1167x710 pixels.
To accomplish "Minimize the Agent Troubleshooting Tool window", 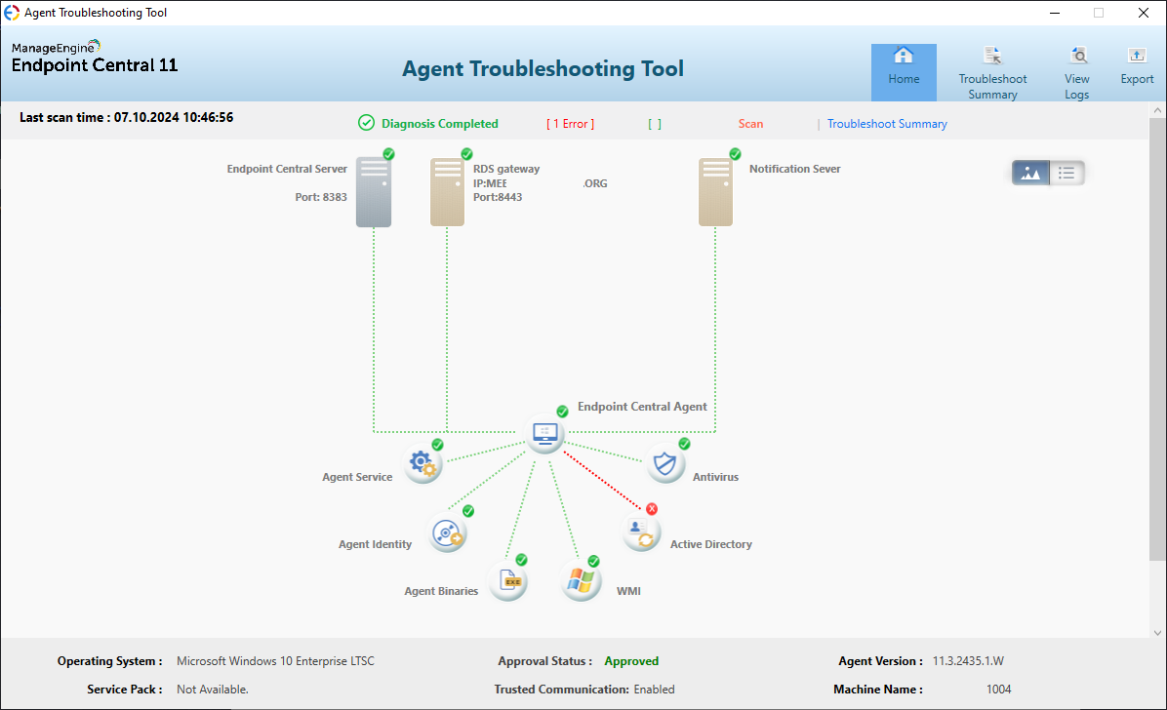I will 1055,13.
